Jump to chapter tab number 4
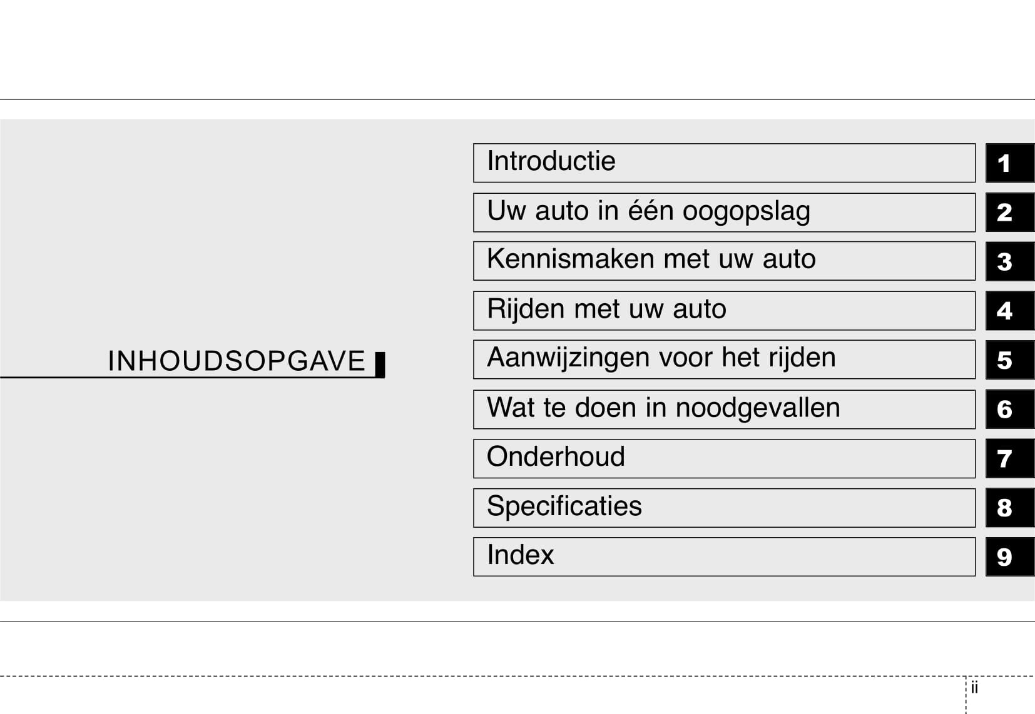The width and height of the screenshot is (1035, 714). 1009,311
